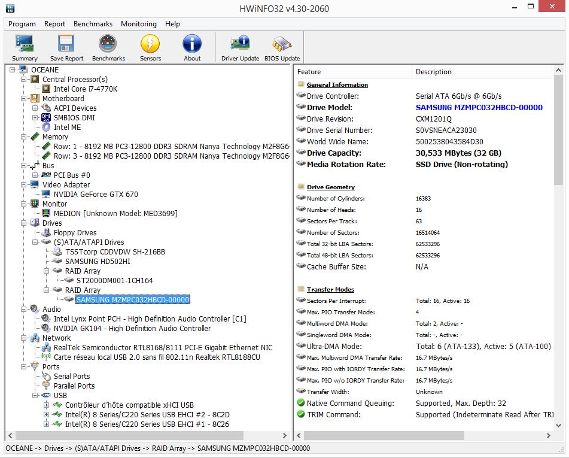
Task: Collapse the Central Processor(s) node
Action: (x=24, y=80)
